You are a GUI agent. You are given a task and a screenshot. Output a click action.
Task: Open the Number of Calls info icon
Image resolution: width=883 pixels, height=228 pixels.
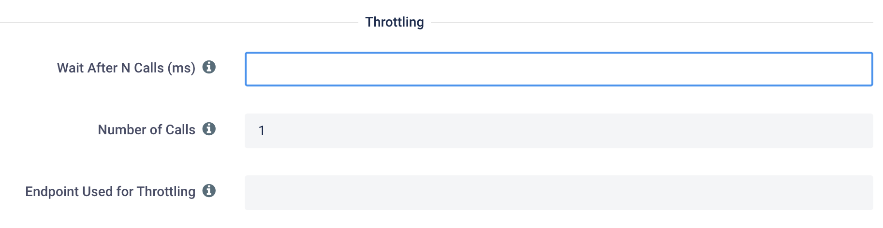[209, 129]
